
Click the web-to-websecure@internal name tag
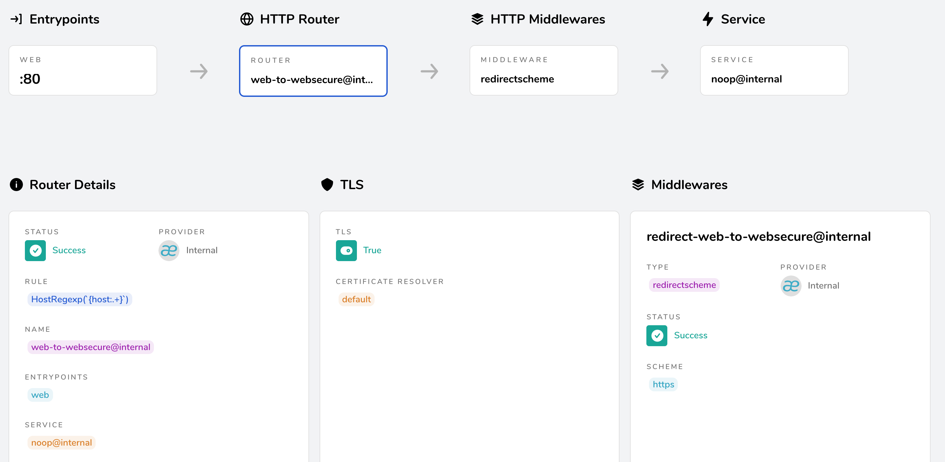coord(91,347)
